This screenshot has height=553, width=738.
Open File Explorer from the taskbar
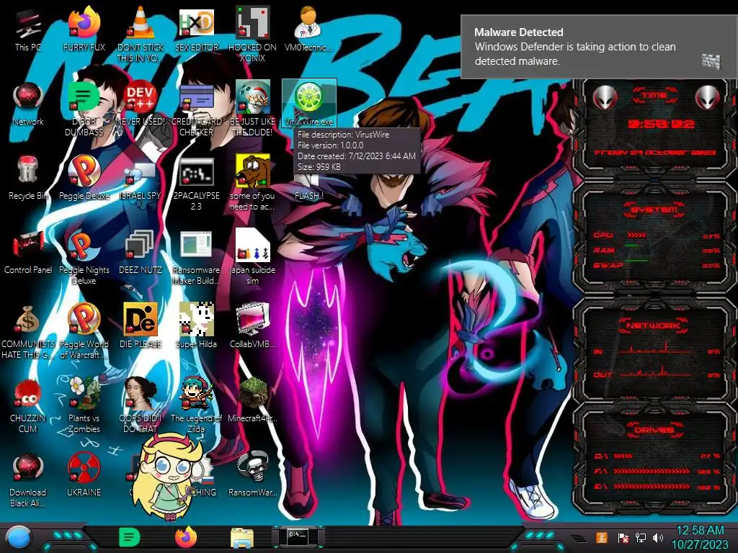242,538
